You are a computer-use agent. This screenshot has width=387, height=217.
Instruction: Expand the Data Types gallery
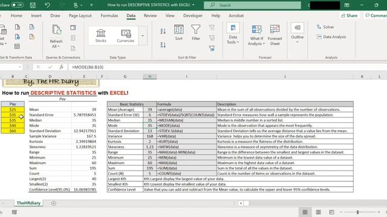(x=143, y=36)
